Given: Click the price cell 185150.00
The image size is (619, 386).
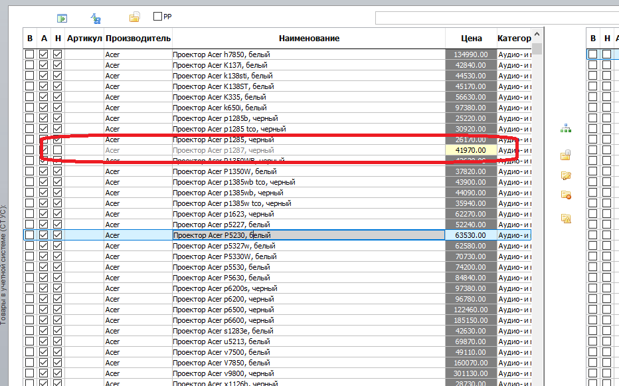Looking at the screenshot, I should pyautogui.click(x=471, y=320).
